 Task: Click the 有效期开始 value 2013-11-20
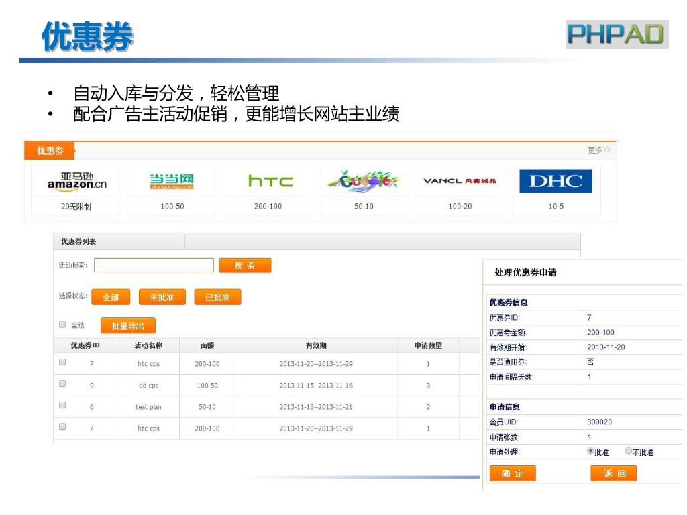tap(606, 347)
